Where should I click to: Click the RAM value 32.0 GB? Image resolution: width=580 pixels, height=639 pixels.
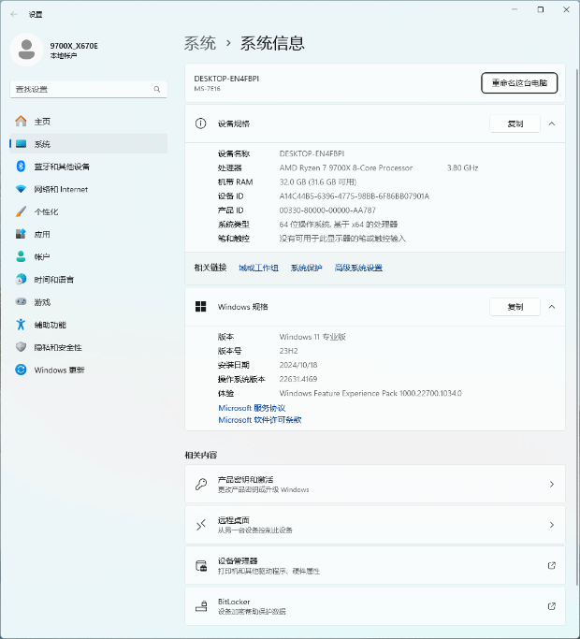coord(317,182)
